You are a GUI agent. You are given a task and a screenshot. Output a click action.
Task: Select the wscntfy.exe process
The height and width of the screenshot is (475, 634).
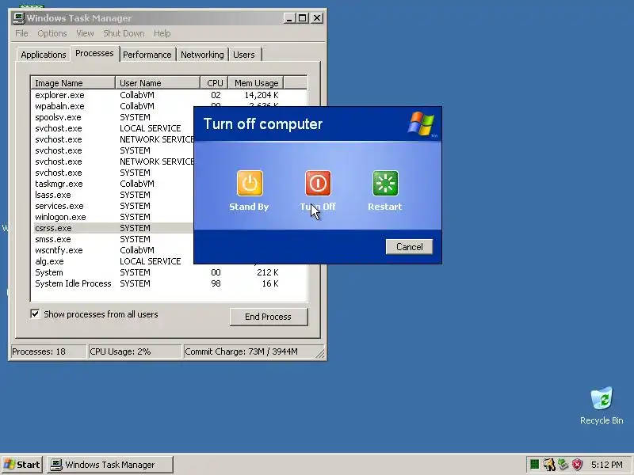pos(59,250)
